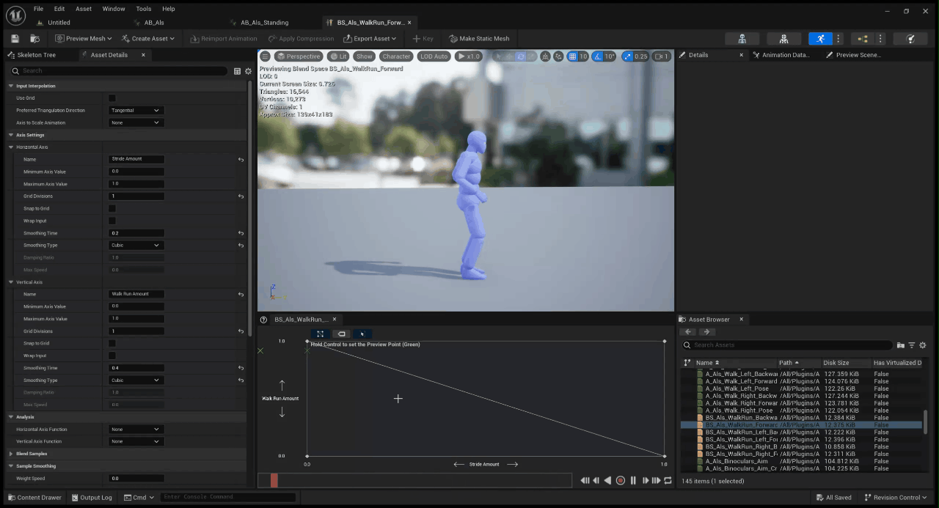The width and height of the screenshot is (939, 508).
Task: Switch to the Skeleton Tree tab
Action: click(x=37, y=55)
